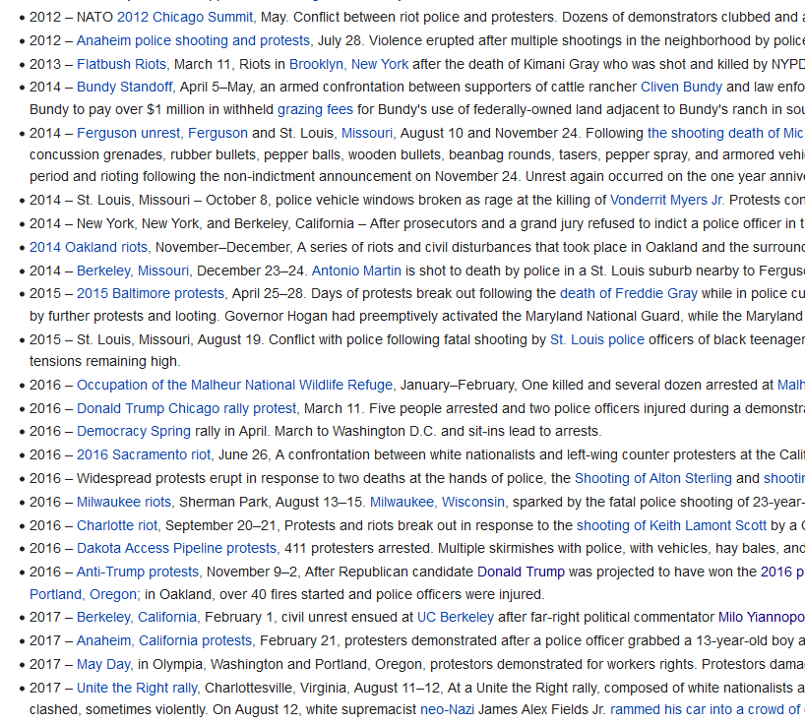Click 'concussion grenades, rubber bullets' line
This screenshot has height=724, width=805.
coord(417,154)
